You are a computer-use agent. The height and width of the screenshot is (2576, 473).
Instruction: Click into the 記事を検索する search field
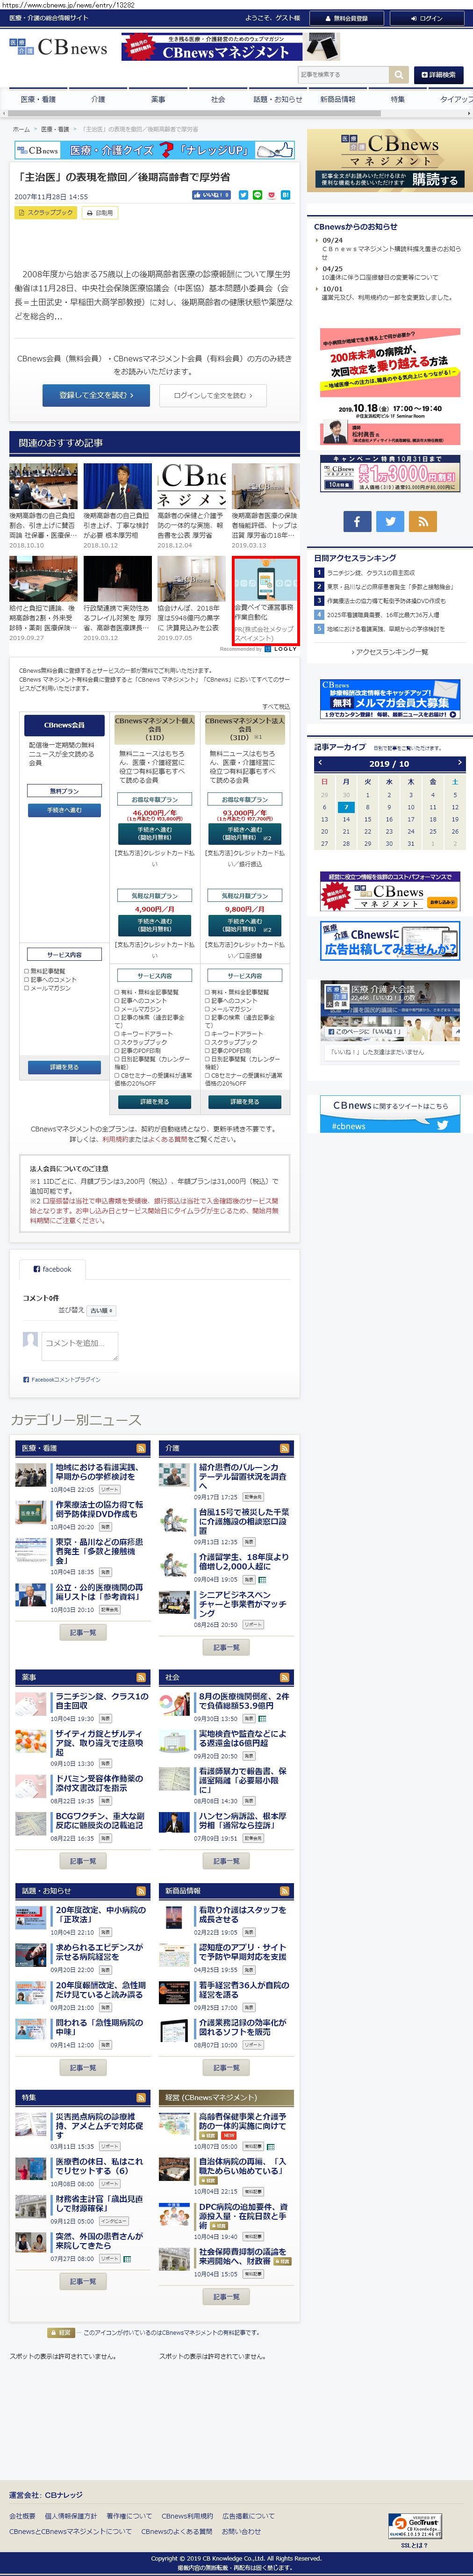[344, 75]
